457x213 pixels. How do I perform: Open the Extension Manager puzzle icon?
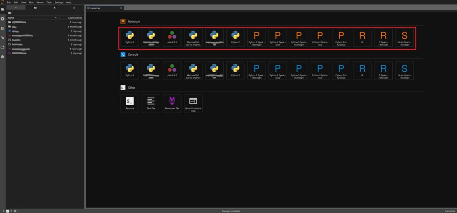tap(3, 57)
